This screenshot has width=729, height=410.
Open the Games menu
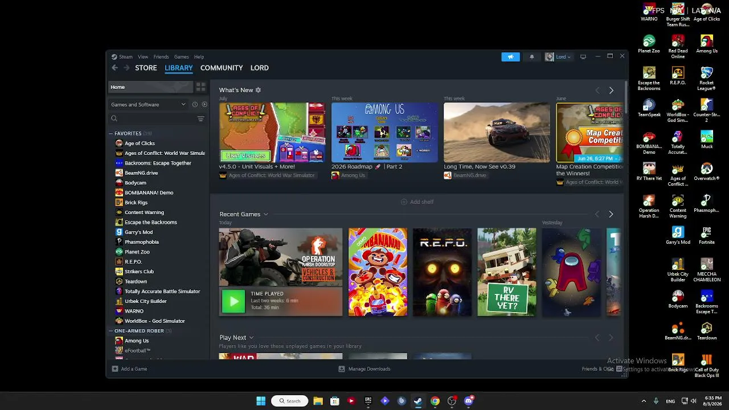tap(182, 57)
